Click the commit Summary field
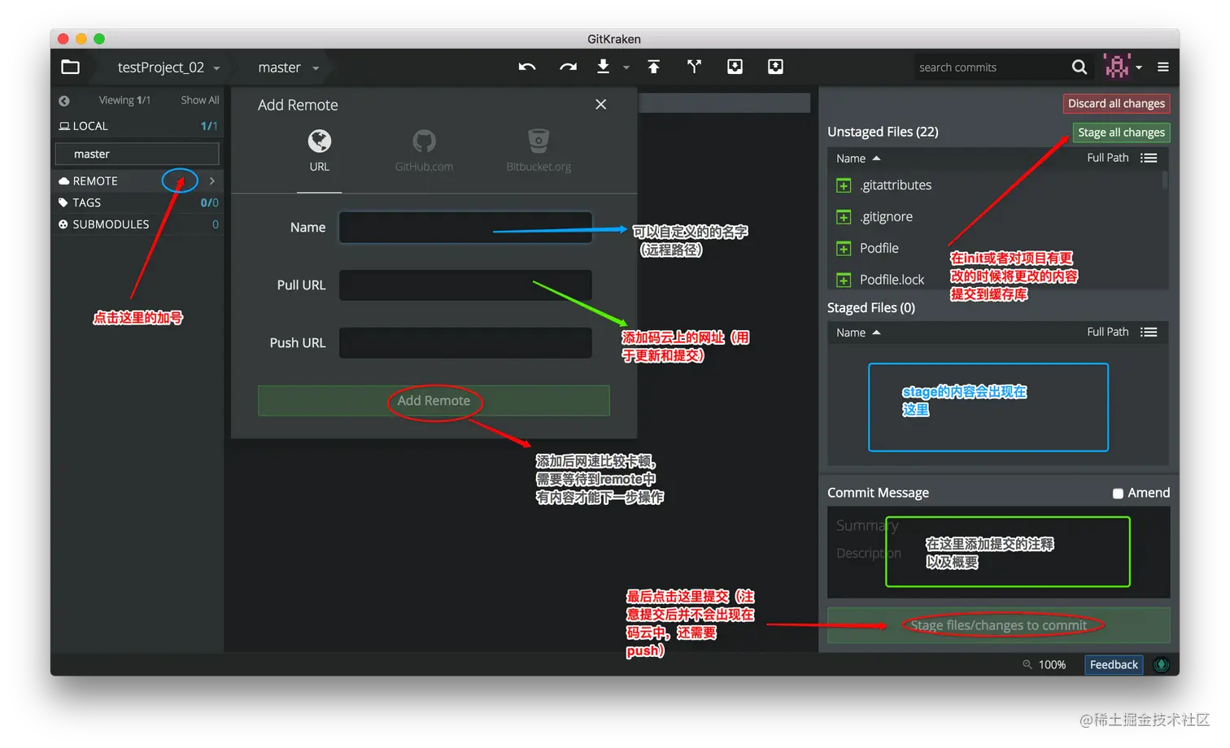This screenshot has height=748, width=1230. click(998, 526)
